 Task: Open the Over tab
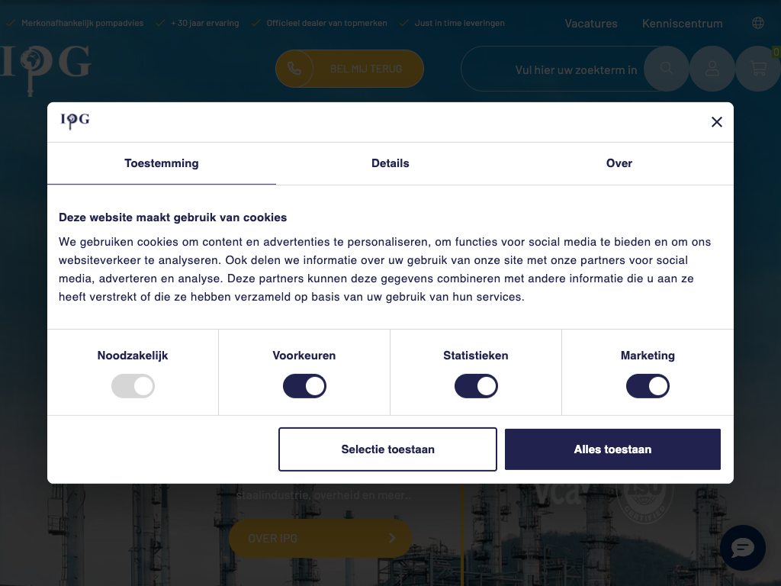click(619, 163)
